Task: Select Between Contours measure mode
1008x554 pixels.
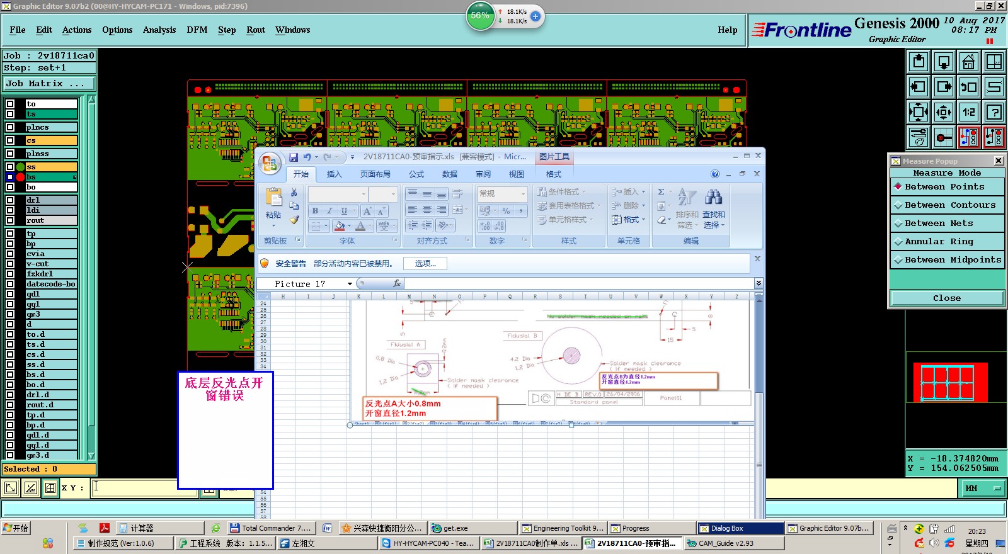Action: click(x=947, y=205)
